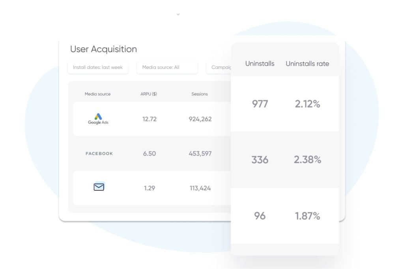Select email sessions value 113,424

pyautogui.click(x=200, y=188)
